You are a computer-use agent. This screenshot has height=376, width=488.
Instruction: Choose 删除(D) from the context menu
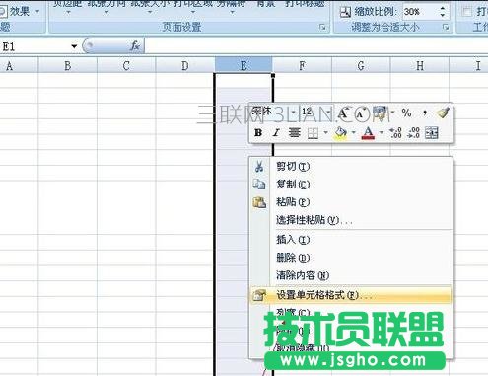click(351, 258)
